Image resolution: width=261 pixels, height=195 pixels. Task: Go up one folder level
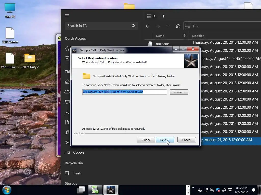[168, 26]
